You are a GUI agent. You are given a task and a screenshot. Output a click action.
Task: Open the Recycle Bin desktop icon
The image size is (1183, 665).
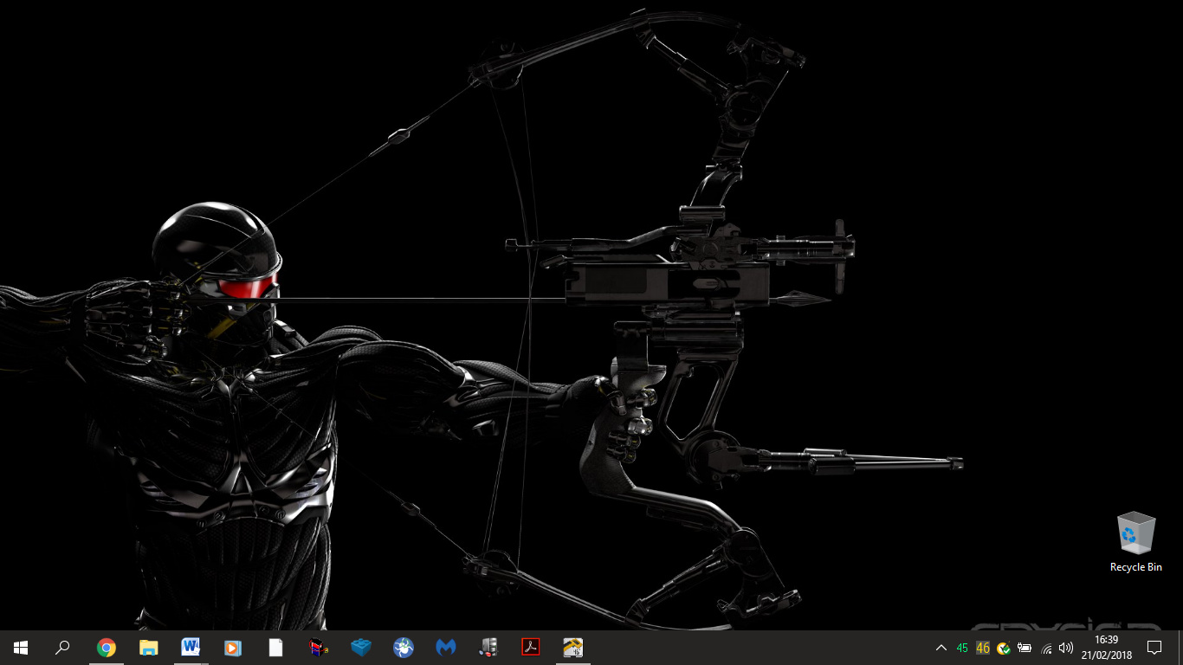pyautogui.click(x=1136, y=541)
